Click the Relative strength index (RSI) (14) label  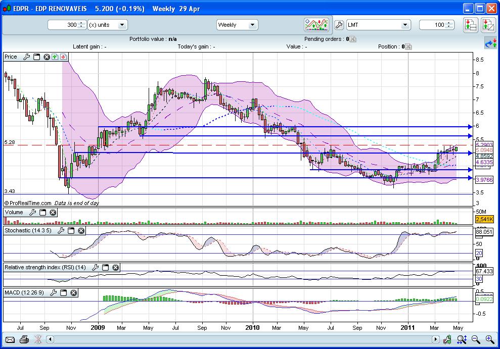click(x=46, y=268)
